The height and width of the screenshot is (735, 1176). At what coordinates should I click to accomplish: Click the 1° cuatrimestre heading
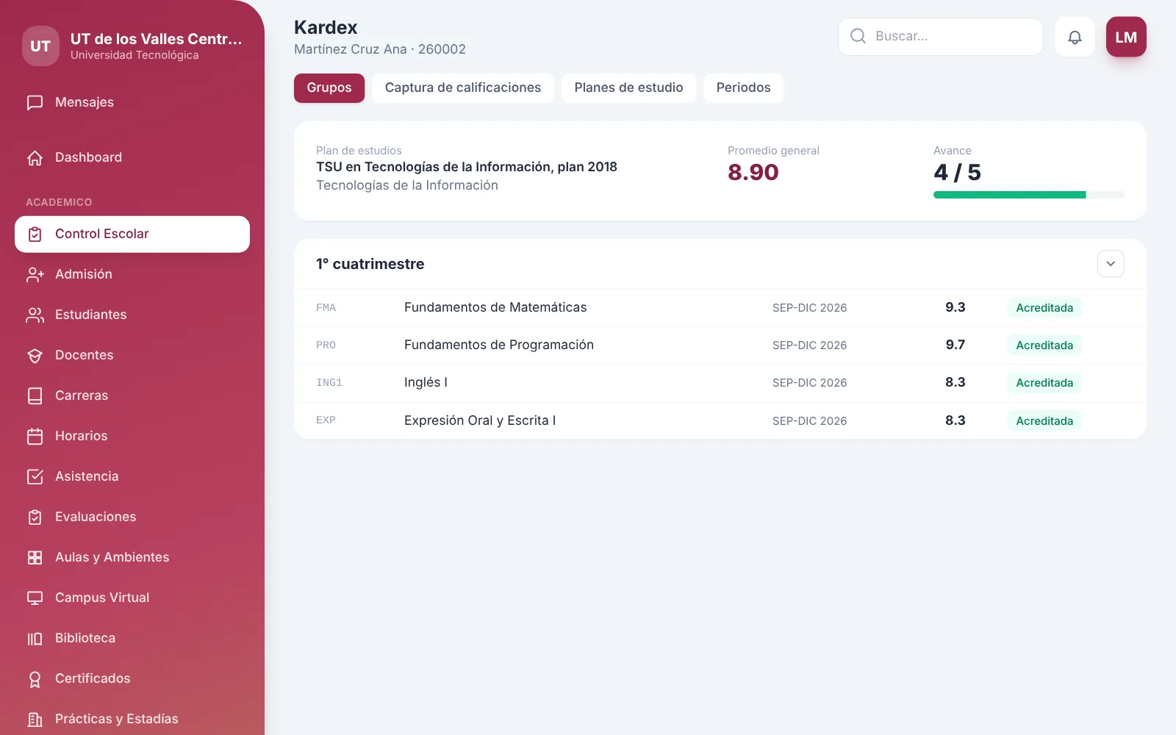(370, 264)
